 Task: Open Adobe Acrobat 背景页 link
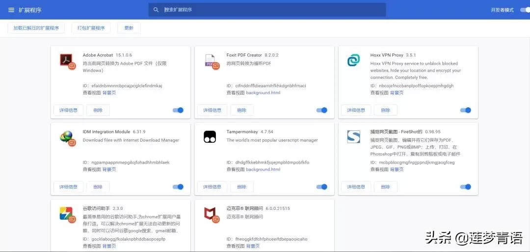tap(109, 93)
